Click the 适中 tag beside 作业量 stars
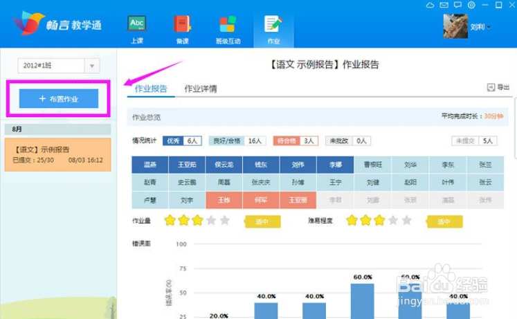This screenshot has width=517, height=319. tap(262, 221)
